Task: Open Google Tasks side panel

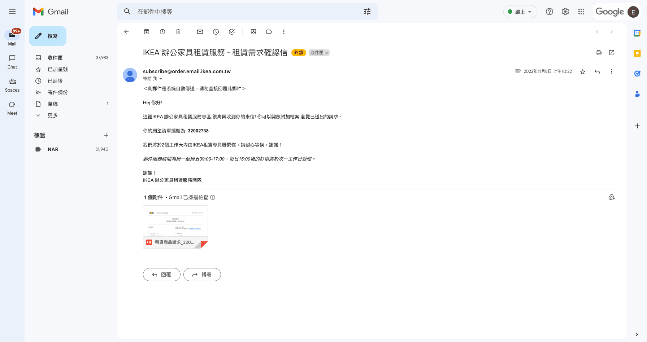Action: tap(637, 74)
